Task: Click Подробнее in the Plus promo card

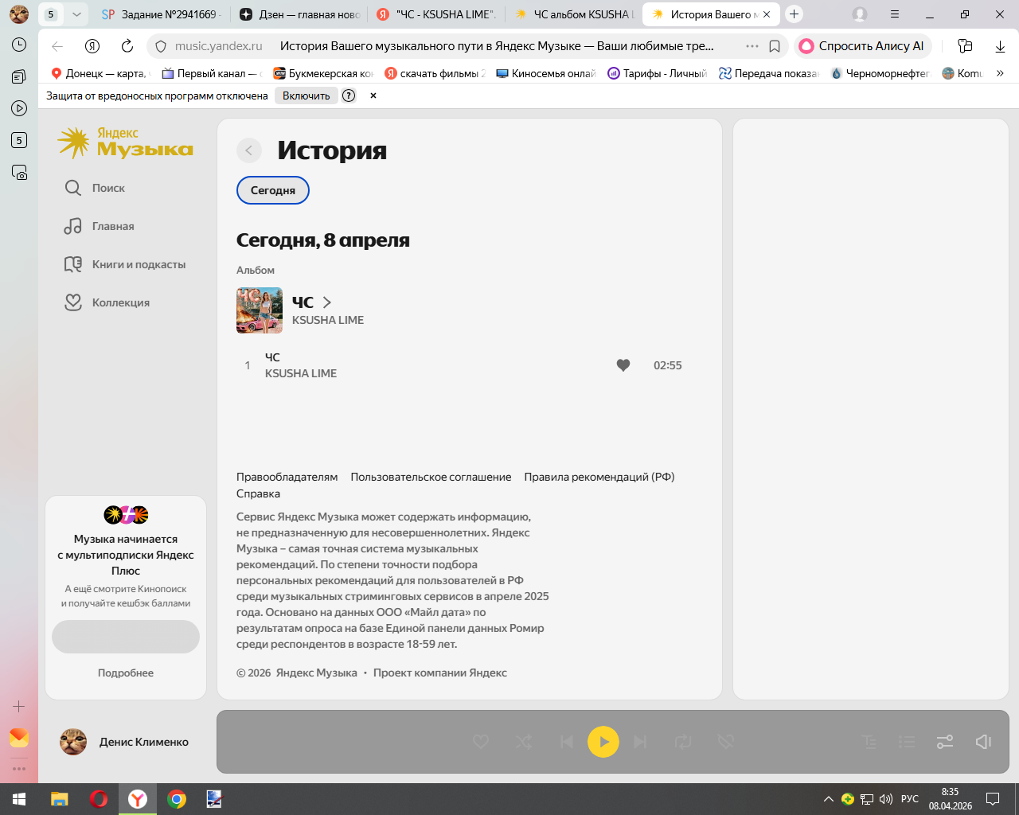Action: point(126,673)
